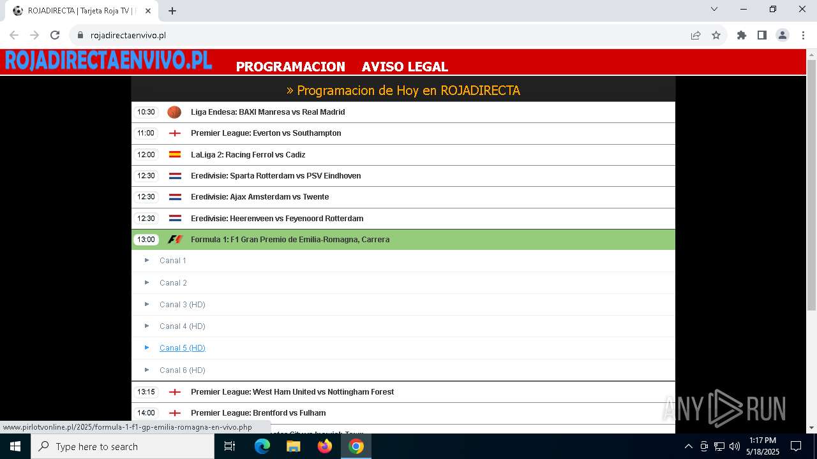Viewport: 817px width, 459px height.
Task: Open the volume control in tray
Action: [735, 446]
